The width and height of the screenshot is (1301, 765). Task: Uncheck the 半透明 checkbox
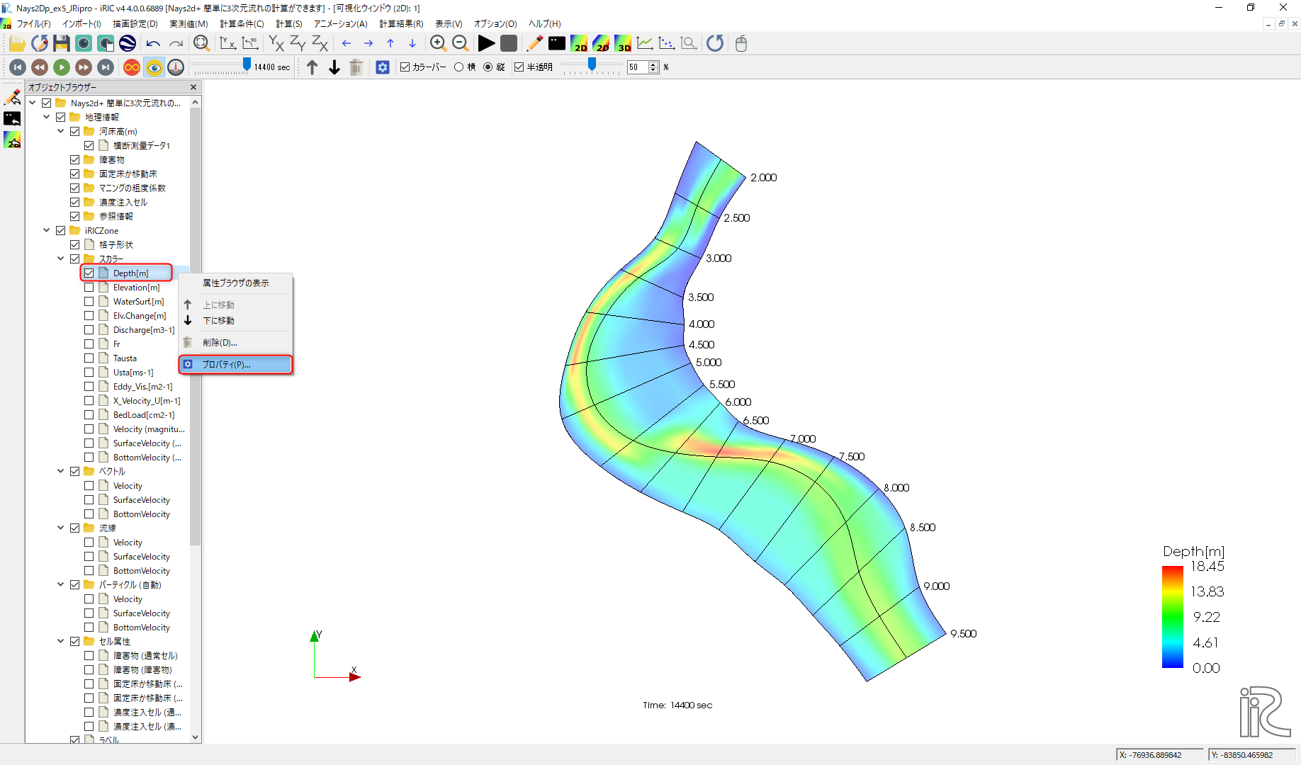pos(519,67)
